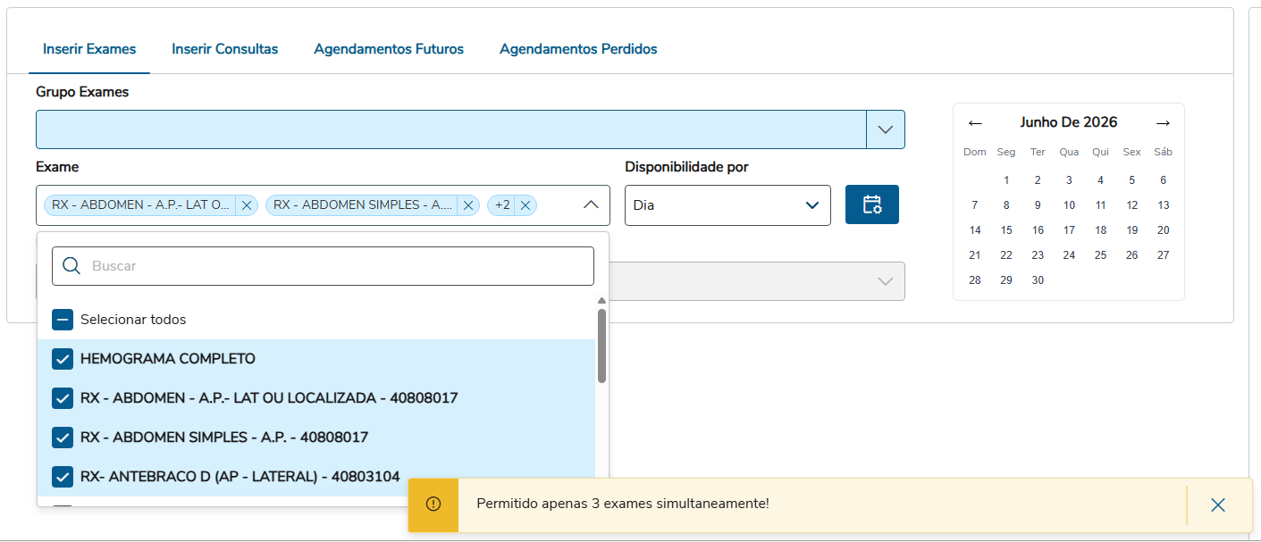
Task: Select June 24 in the calendar
Action: [x=1069, y=255]
